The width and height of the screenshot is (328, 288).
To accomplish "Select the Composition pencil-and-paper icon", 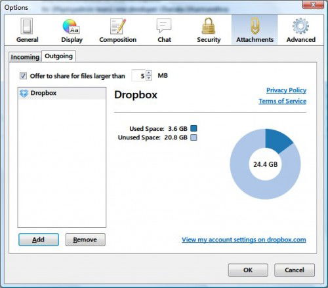I will [118, 26].
